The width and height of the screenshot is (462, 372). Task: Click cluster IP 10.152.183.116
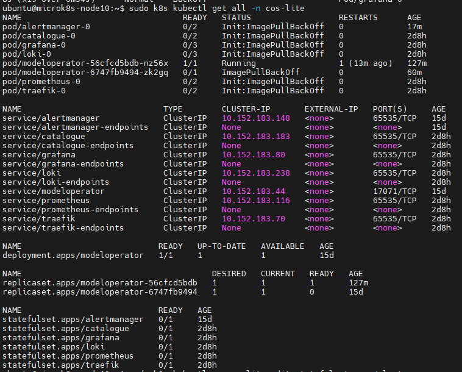coord(256,201)
